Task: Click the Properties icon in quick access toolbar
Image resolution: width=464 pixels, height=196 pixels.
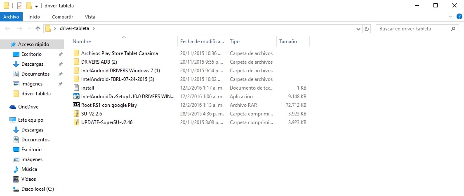Action: click(x=20, y=6)
